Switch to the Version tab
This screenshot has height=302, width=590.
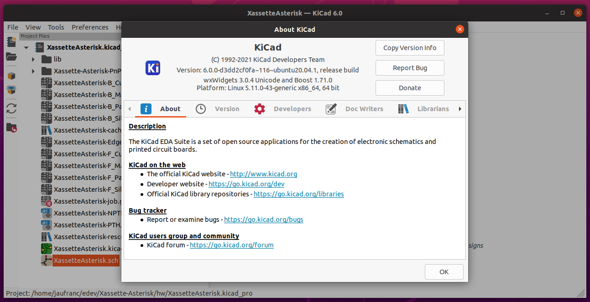pos(218,109)
